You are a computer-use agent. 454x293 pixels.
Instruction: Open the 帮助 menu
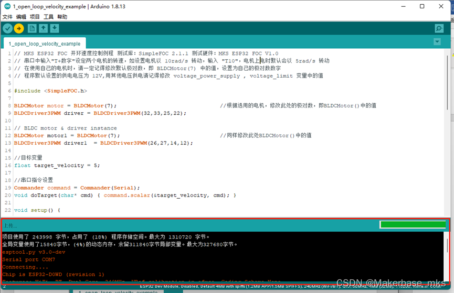point(62,17)
